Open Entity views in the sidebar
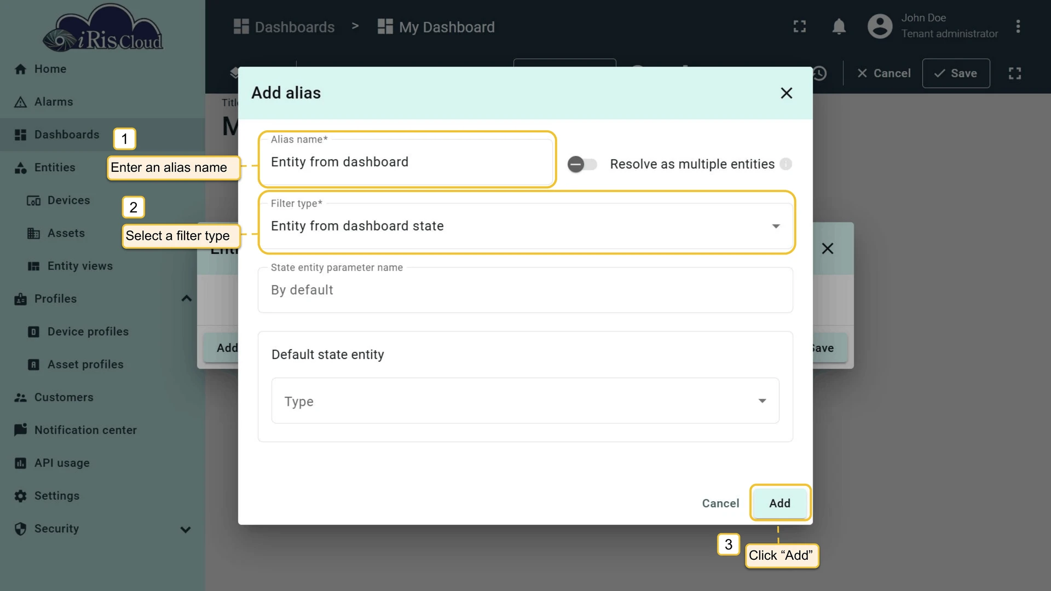This screenshot has width=1051, height=591. click(x=102, y=266)
